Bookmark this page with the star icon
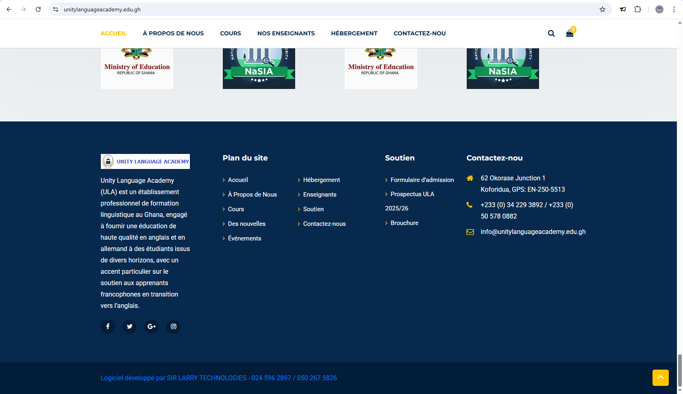 tap(603, 9)
